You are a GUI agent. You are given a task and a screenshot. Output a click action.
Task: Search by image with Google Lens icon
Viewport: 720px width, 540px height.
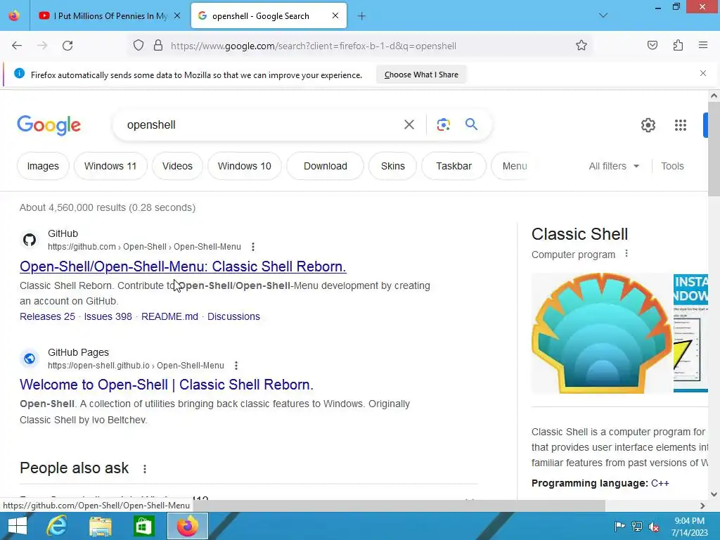pos(443,124)
